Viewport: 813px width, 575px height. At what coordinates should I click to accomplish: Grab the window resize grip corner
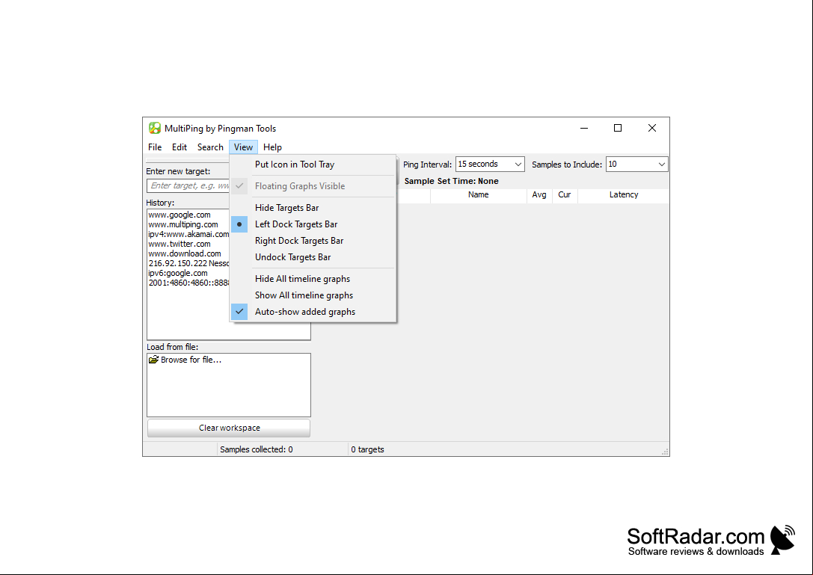pyautogui.click(x=665, y=452)
